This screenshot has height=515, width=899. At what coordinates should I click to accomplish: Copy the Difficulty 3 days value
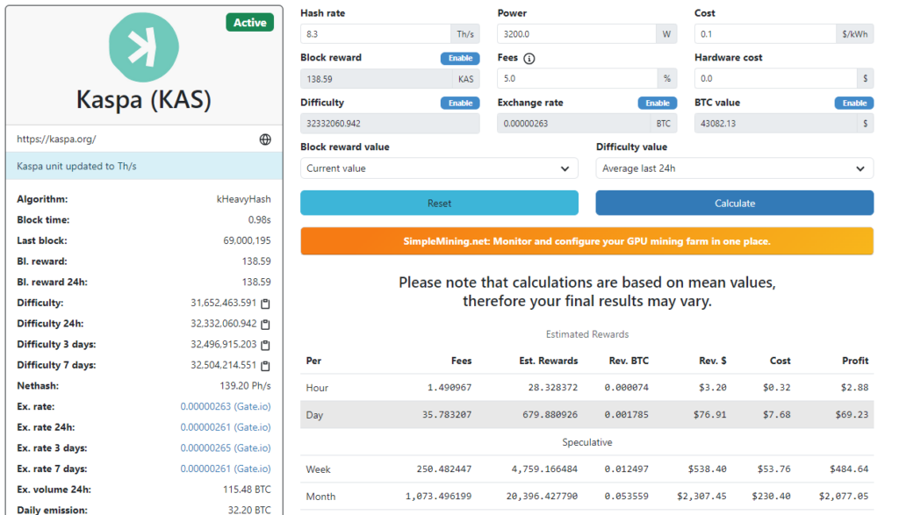coord(265,345)
